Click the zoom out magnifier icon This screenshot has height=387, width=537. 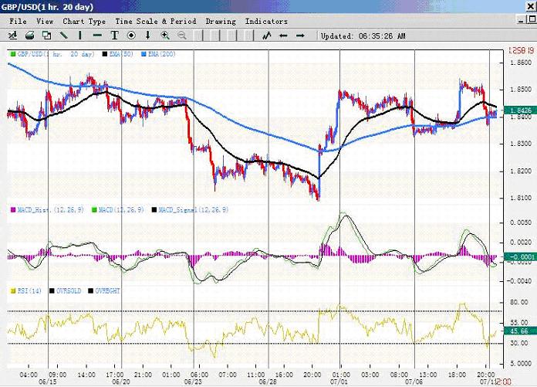point(182,36)
